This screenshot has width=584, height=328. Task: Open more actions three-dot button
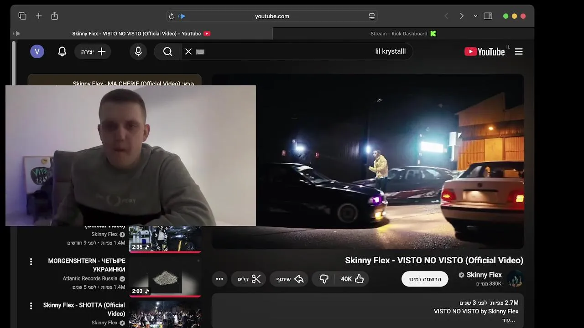219,279
